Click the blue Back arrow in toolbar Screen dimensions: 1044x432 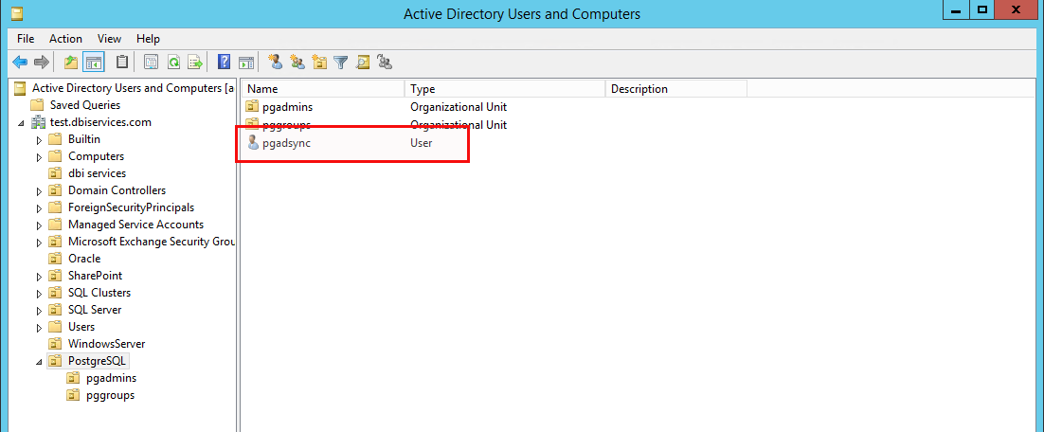21,63
